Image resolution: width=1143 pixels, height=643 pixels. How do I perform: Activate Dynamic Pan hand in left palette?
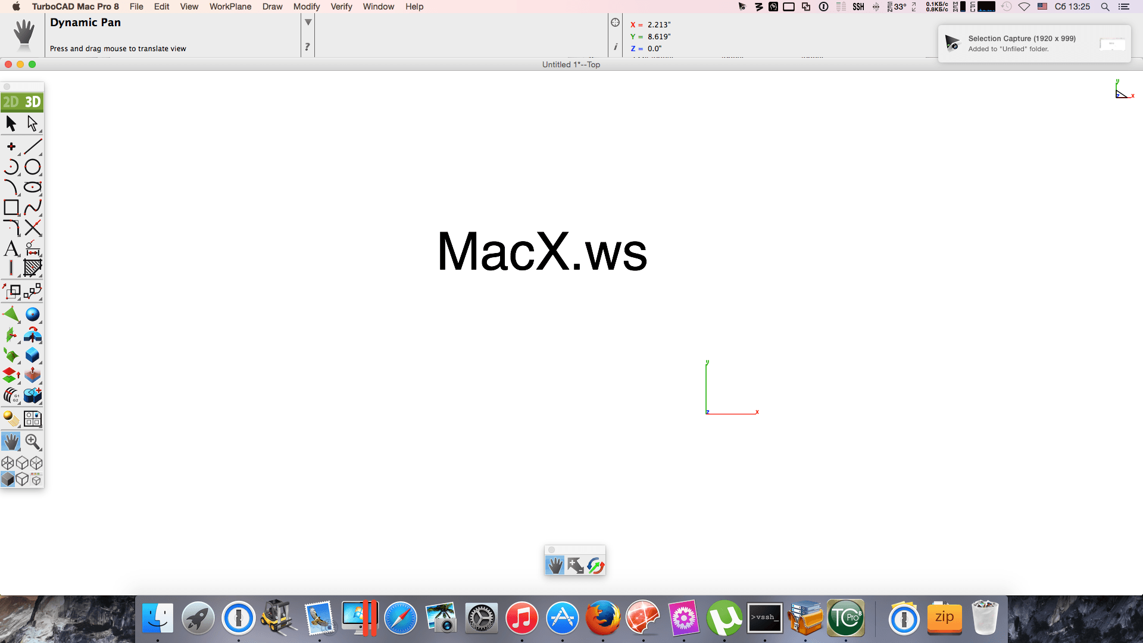tap(11, 442)
